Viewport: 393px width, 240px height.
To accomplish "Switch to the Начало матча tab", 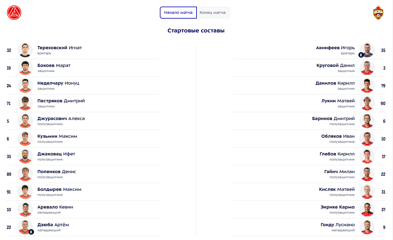I will coord(178,13).
